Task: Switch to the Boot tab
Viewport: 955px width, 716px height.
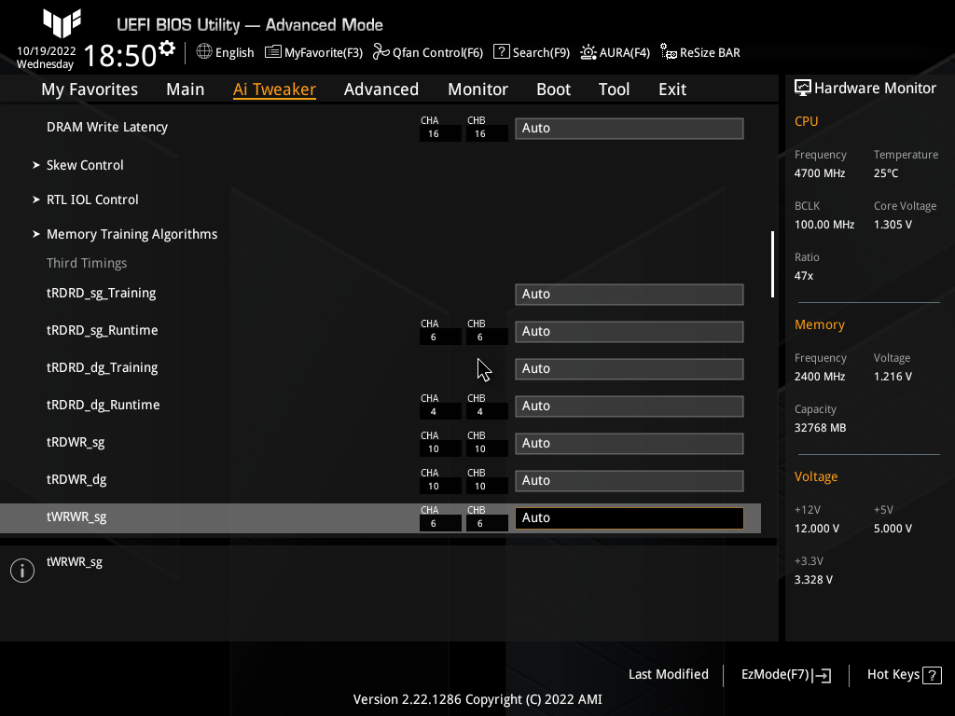Action: (x=553, y=89)
